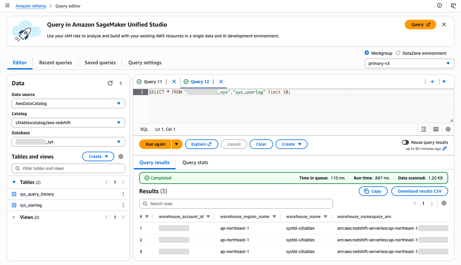Go to previous Tables page
Image resolution: width=461 pixels, height=265 pixels.
(106, 182)
